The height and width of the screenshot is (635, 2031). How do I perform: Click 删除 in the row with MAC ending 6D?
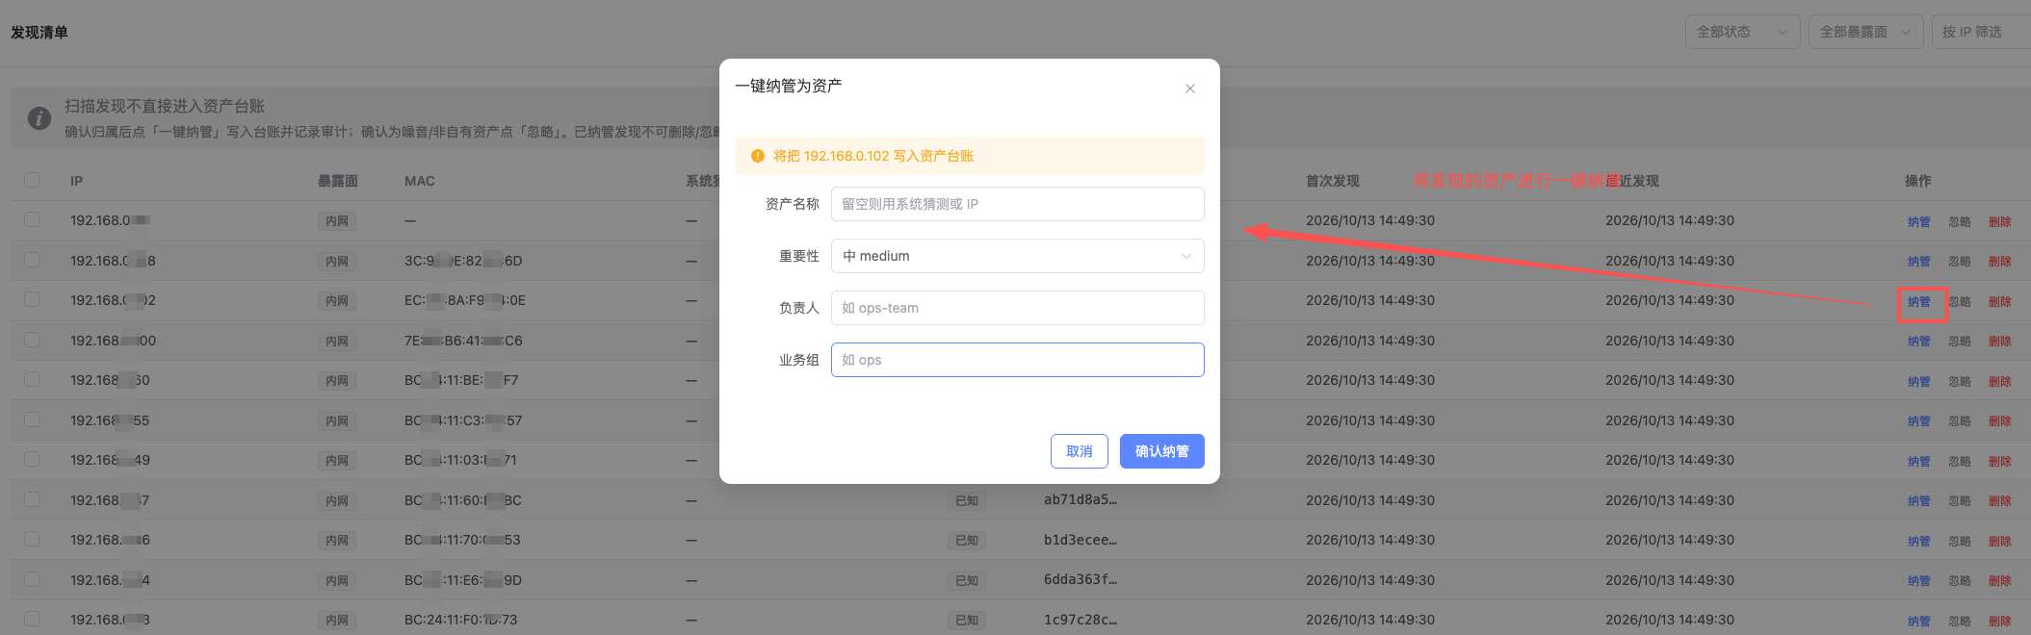tap(1999, 261)
